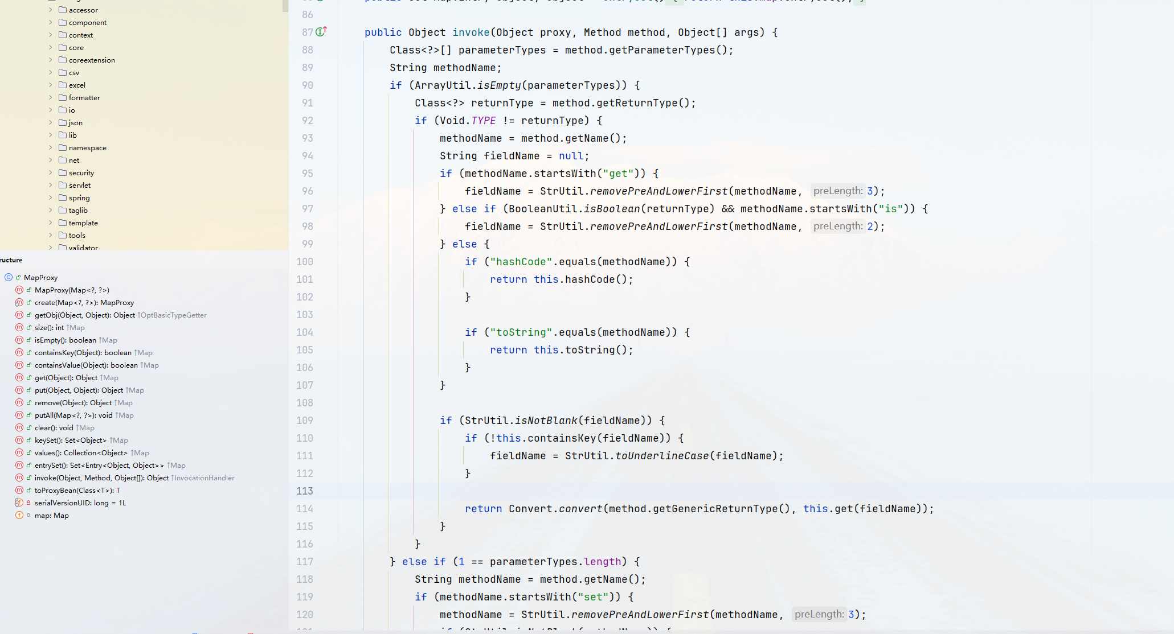1174x634 pixels.
Task: Select the put(Object, Object): Object method
Action: tap(79, 390)
